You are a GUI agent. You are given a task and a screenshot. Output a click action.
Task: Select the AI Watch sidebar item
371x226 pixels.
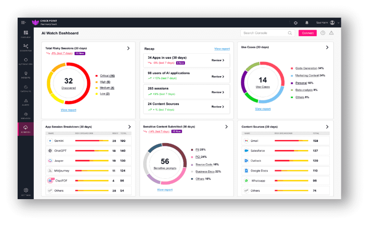click(x=26, y=129)
